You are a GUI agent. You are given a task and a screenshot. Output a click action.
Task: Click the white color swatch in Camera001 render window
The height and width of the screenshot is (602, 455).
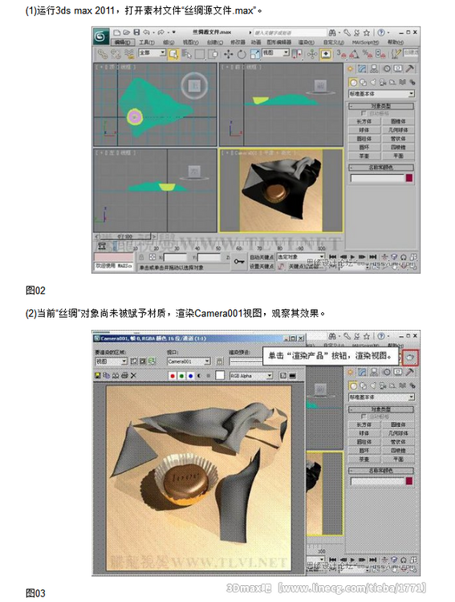click(220, 376)
